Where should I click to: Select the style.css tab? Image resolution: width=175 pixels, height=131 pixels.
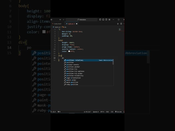[71, 24]
